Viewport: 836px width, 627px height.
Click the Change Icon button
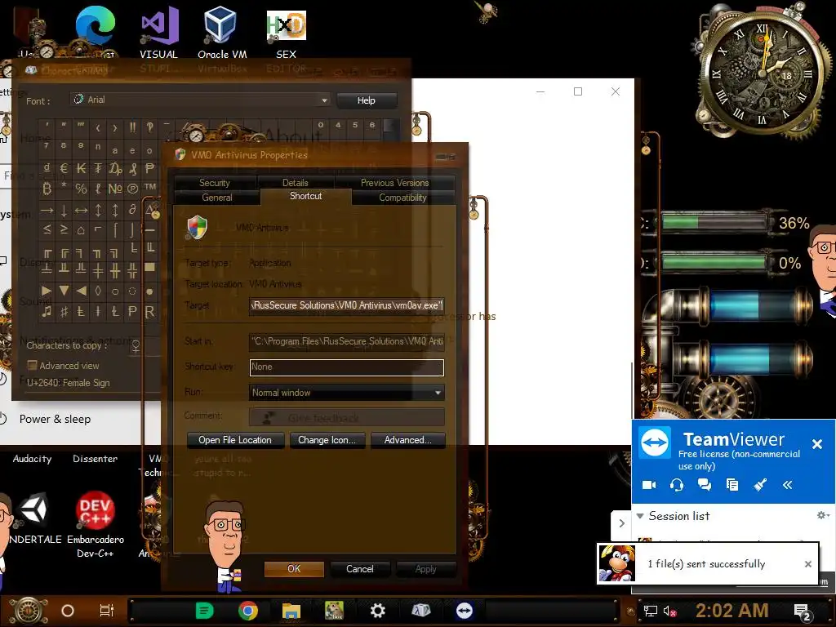click(327, 440)
